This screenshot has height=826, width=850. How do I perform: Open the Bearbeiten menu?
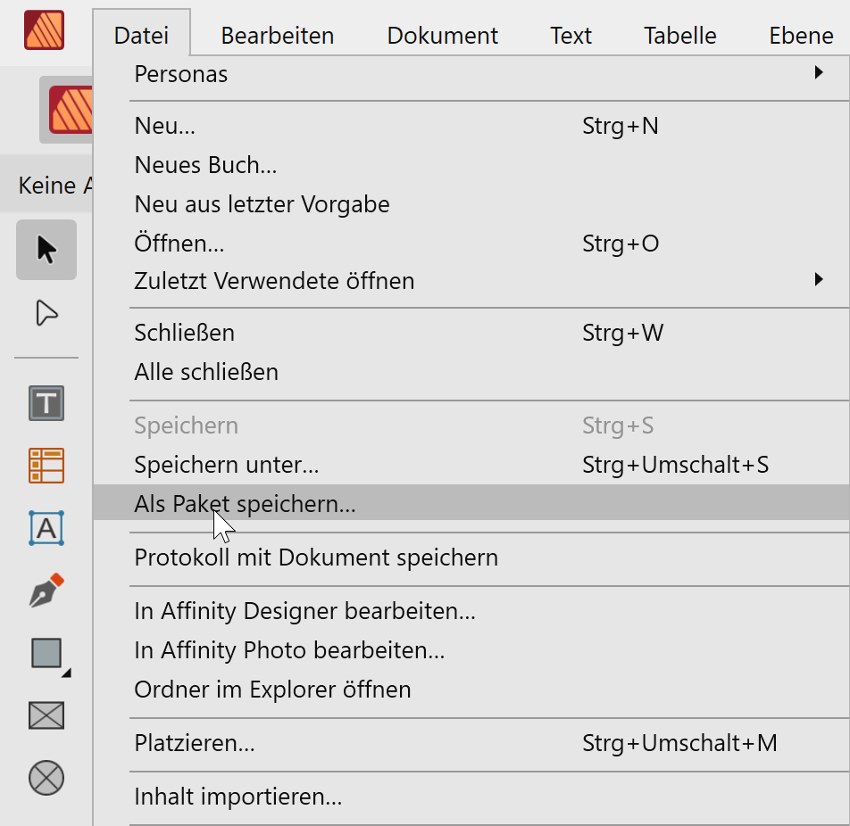pos(277,36)
